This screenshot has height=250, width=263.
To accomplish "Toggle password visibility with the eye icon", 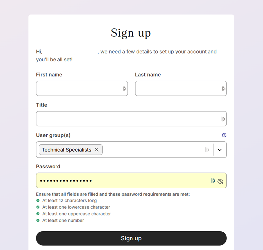I will 220,181.
